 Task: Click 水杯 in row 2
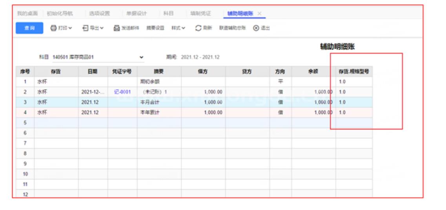click(42, 92)
